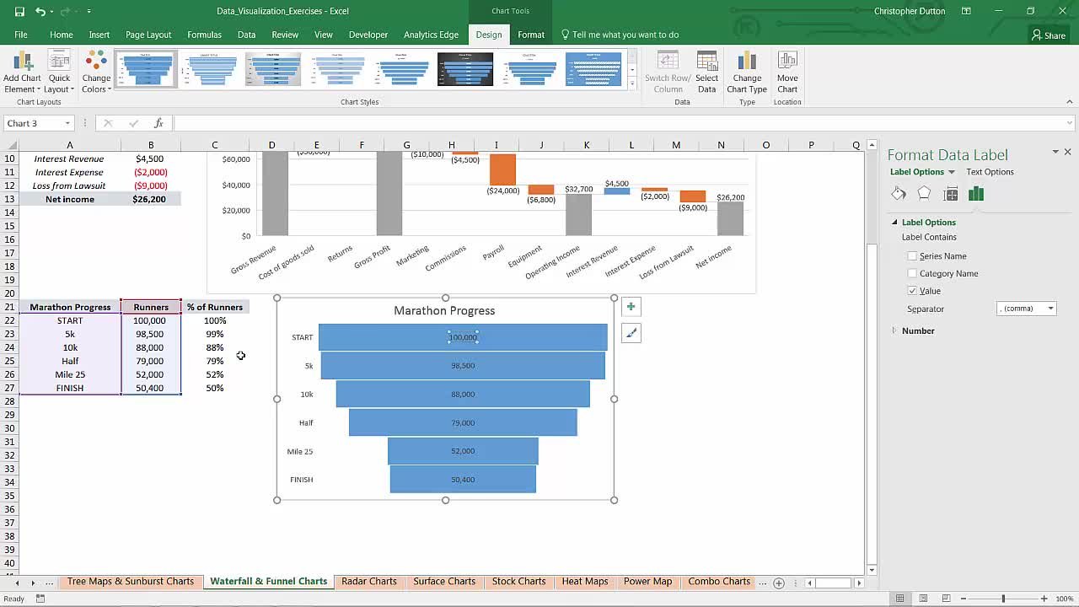Open Add Chart Element menu
This screenshot has width=1079, height=607.
pyautogui.click(x=22, y=73)
